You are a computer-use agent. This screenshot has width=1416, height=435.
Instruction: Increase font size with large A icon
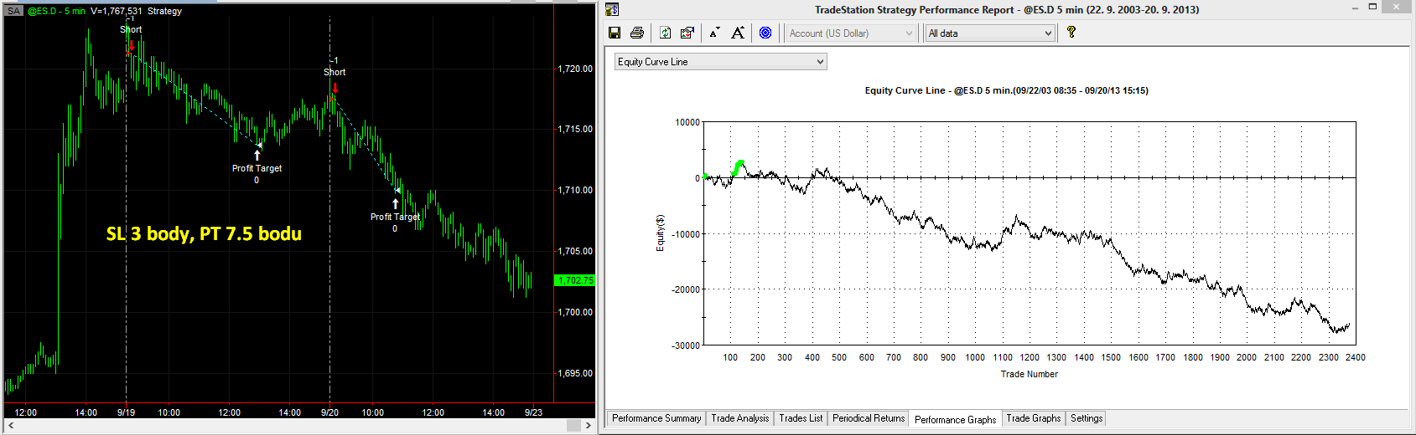coord(738,33)
